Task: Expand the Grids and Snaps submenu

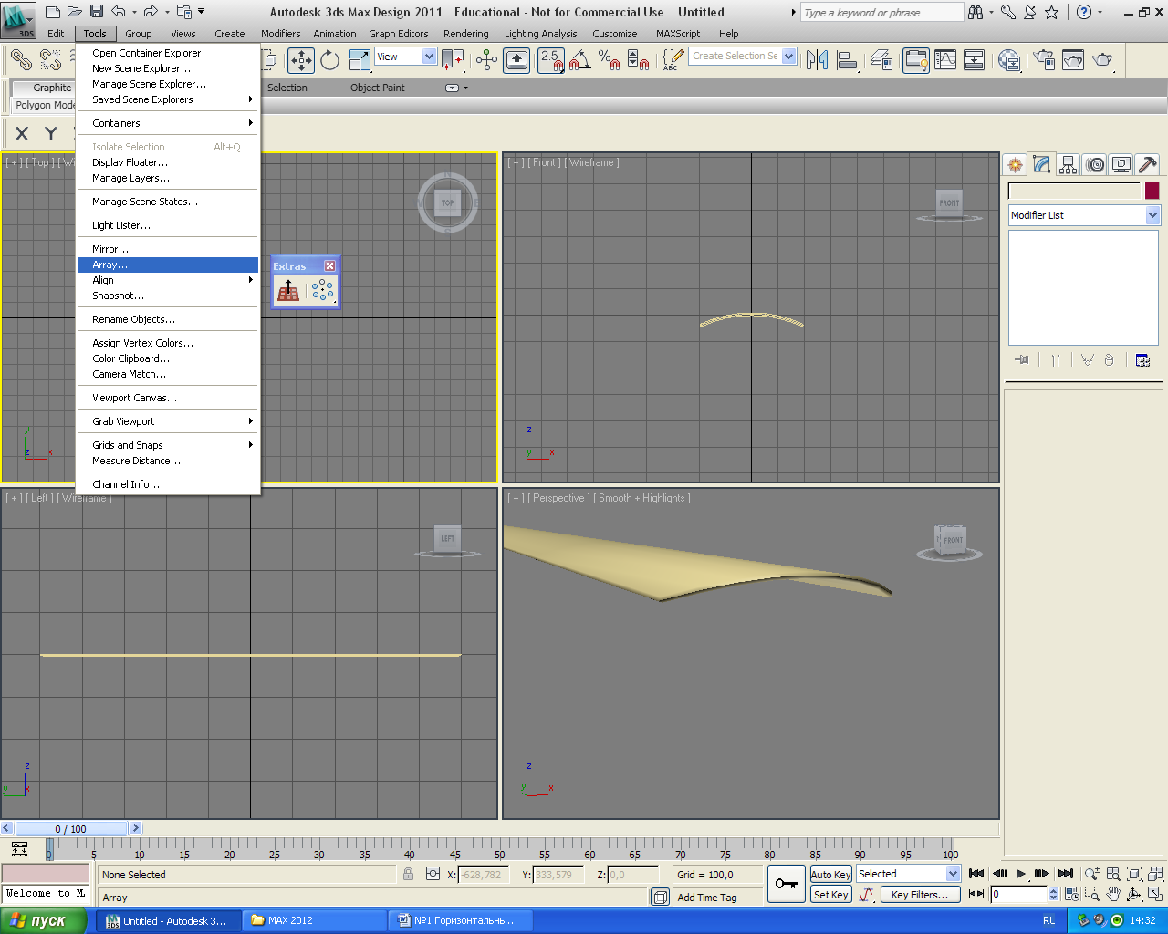Action: click(168, 445)
